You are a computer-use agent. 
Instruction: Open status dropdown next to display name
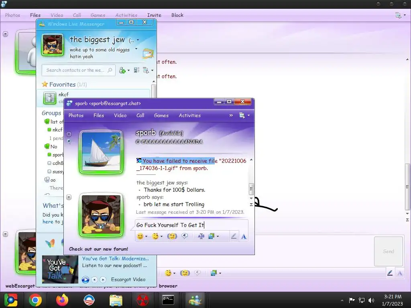click(138, 40)
